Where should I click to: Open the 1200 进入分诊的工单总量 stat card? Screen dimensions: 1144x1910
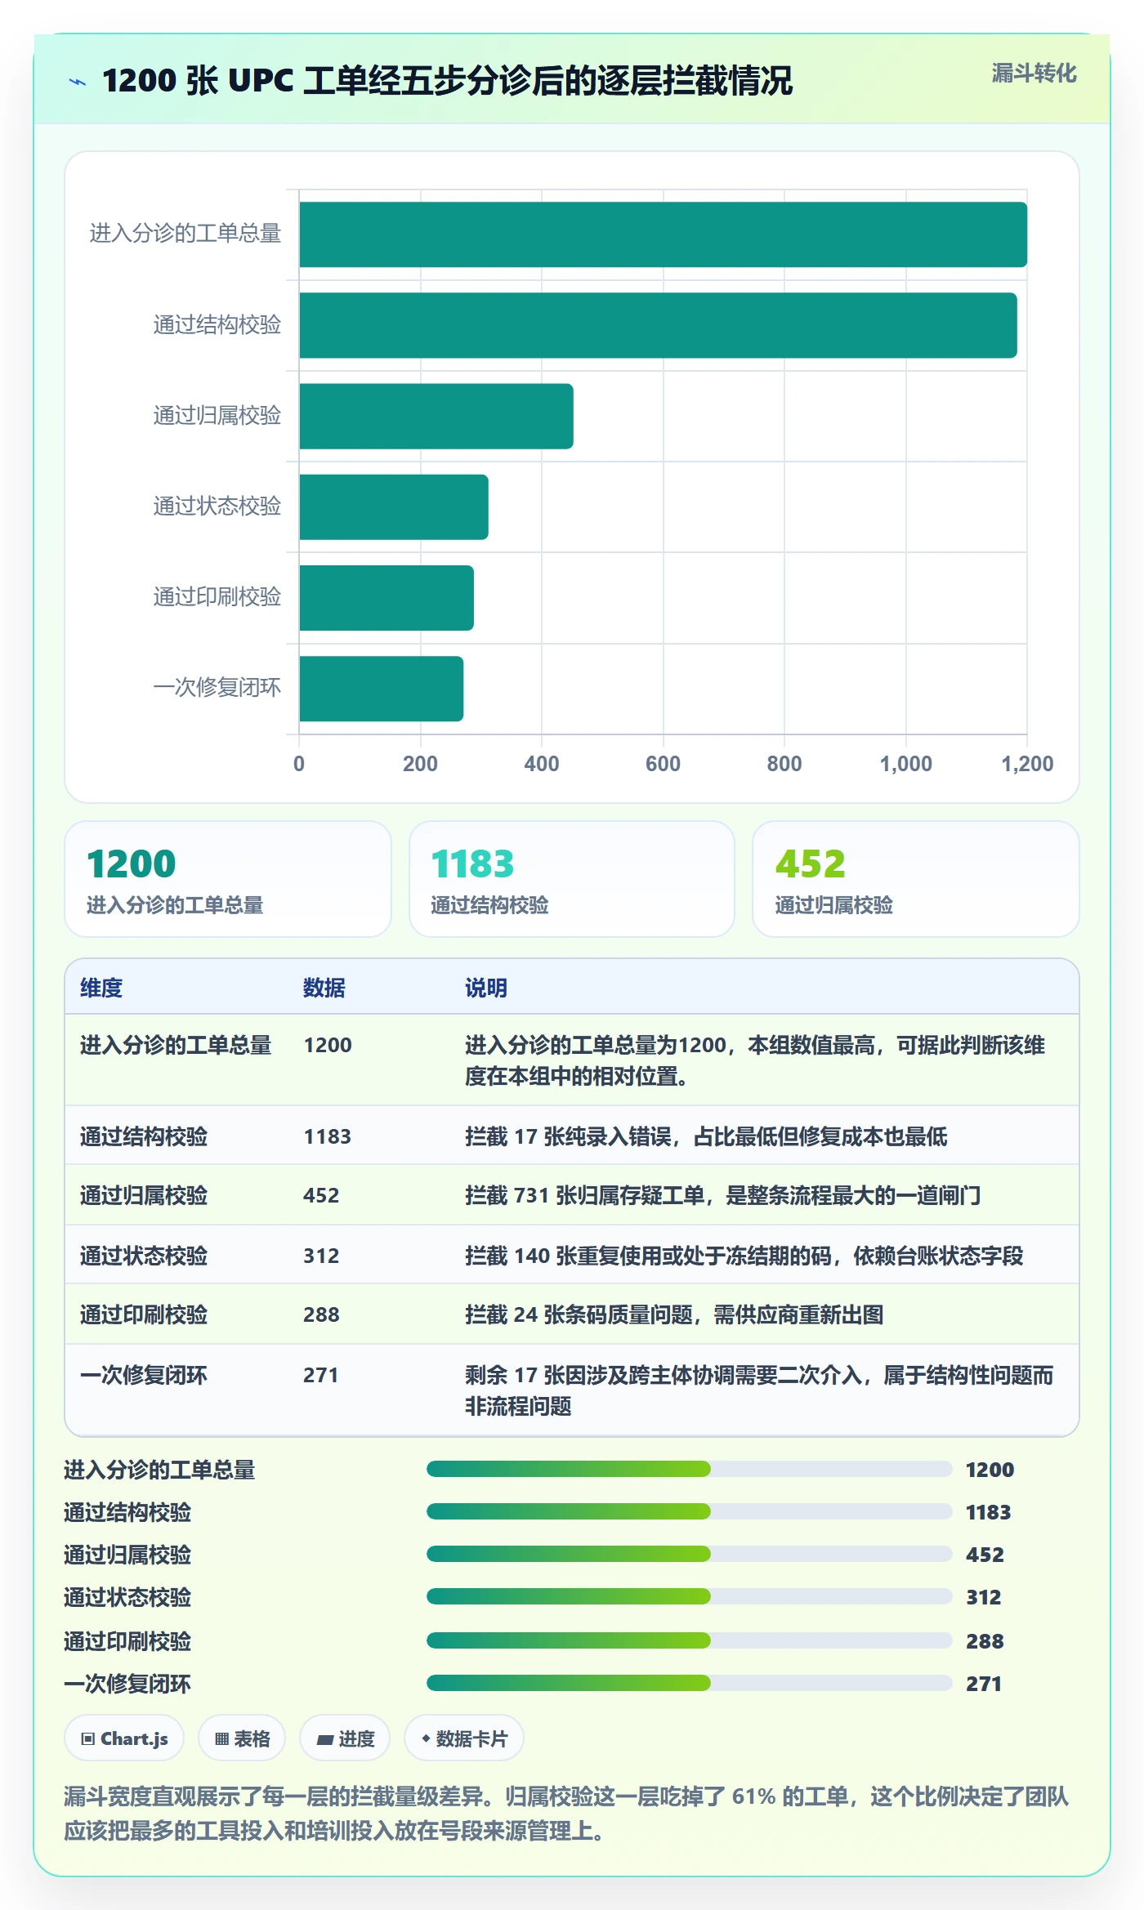tap(228, 879)
